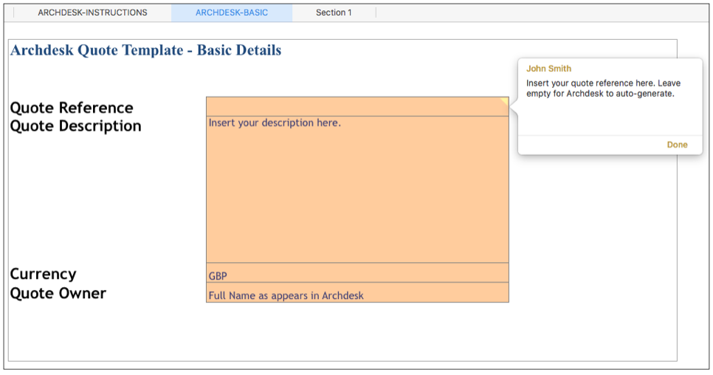Click Done in the comment popup

click(677, 145)
